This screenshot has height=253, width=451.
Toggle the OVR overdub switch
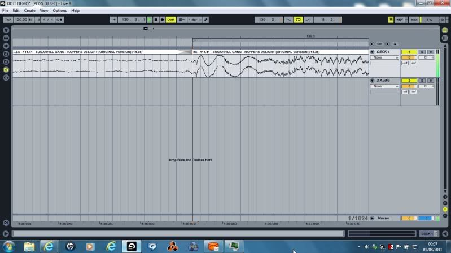point(170,19)
